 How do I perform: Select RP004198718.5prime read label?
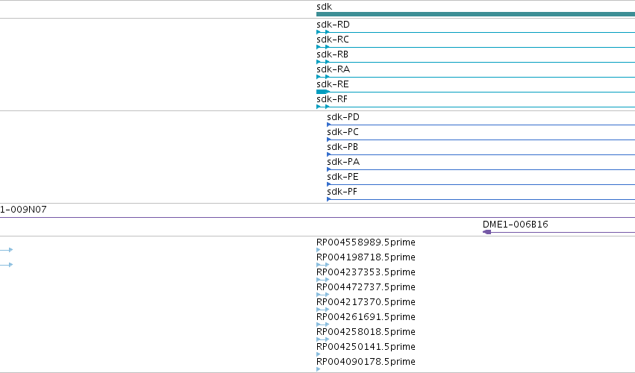[x=366, y=257]
